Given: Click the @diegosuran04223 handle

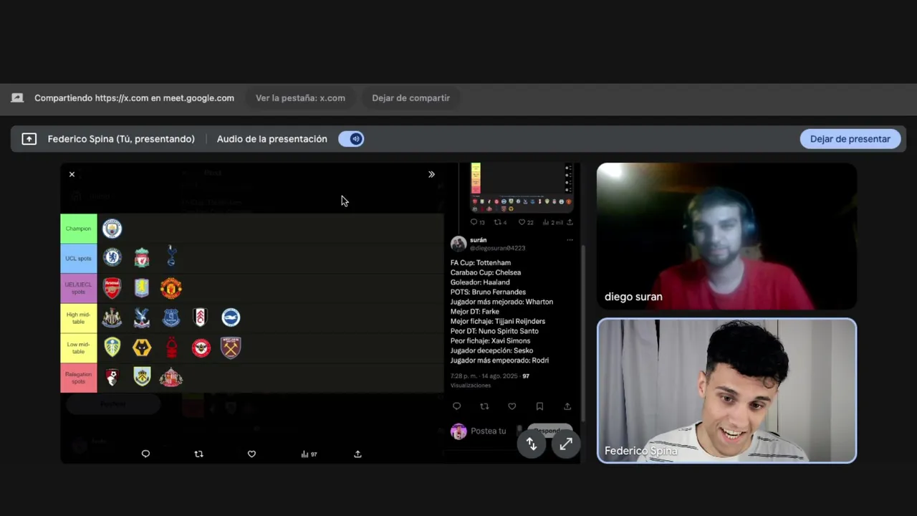Looking at the screenshot, I should (x=497, y=248).
